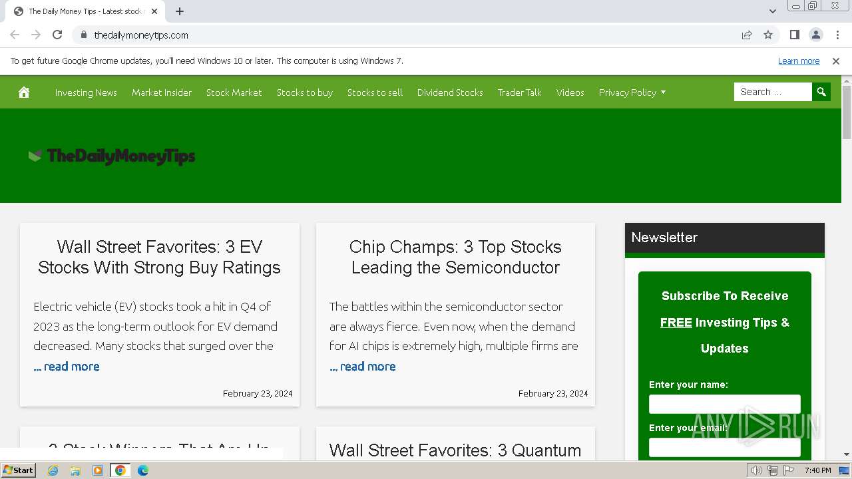852x479 pixels.
Task: Open the Investing News menu item
Action: click(x=86, y=92)
